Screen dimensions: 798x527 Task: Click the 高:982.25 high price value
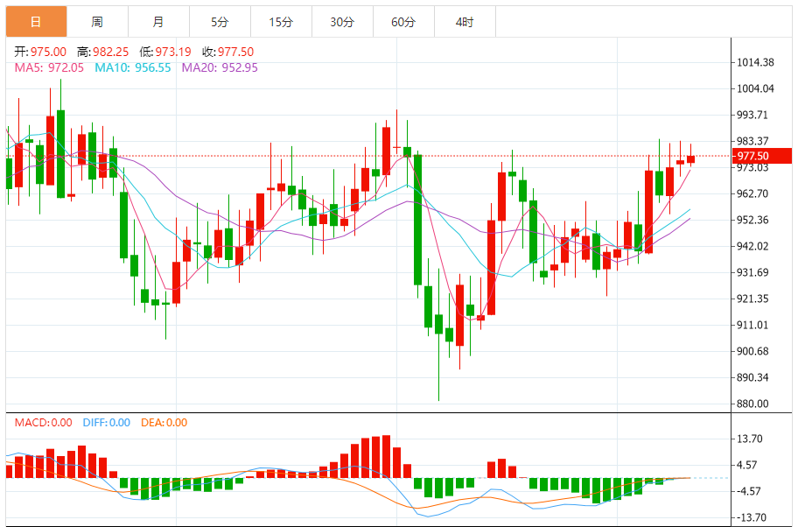102,52
